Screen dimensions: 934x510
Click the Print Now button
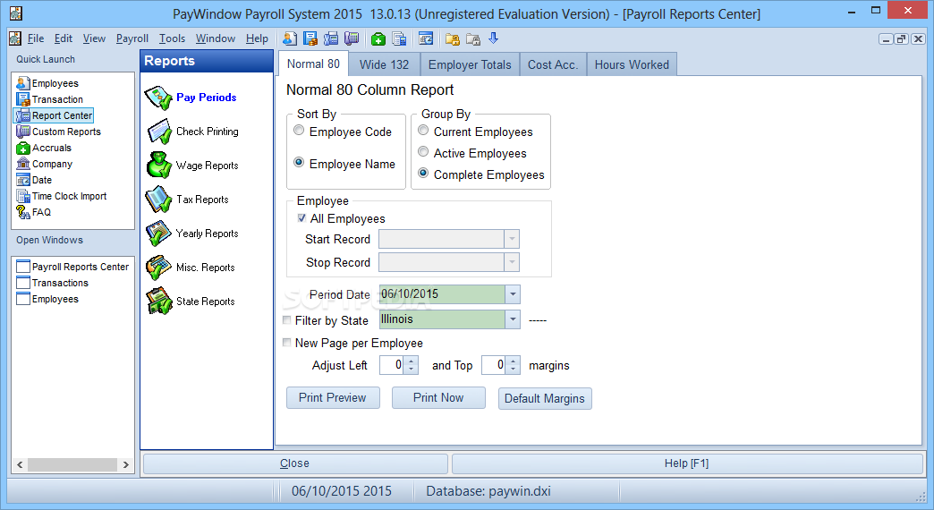[x=438, y=398]
